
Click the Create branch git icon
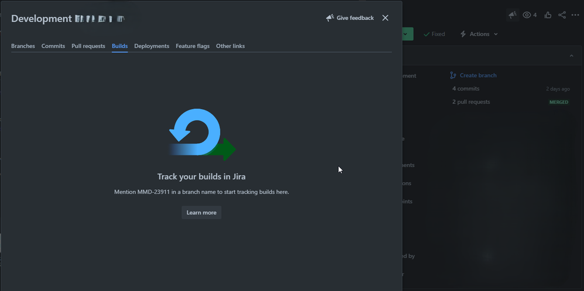pyautogui.click(x=453, y=75)
